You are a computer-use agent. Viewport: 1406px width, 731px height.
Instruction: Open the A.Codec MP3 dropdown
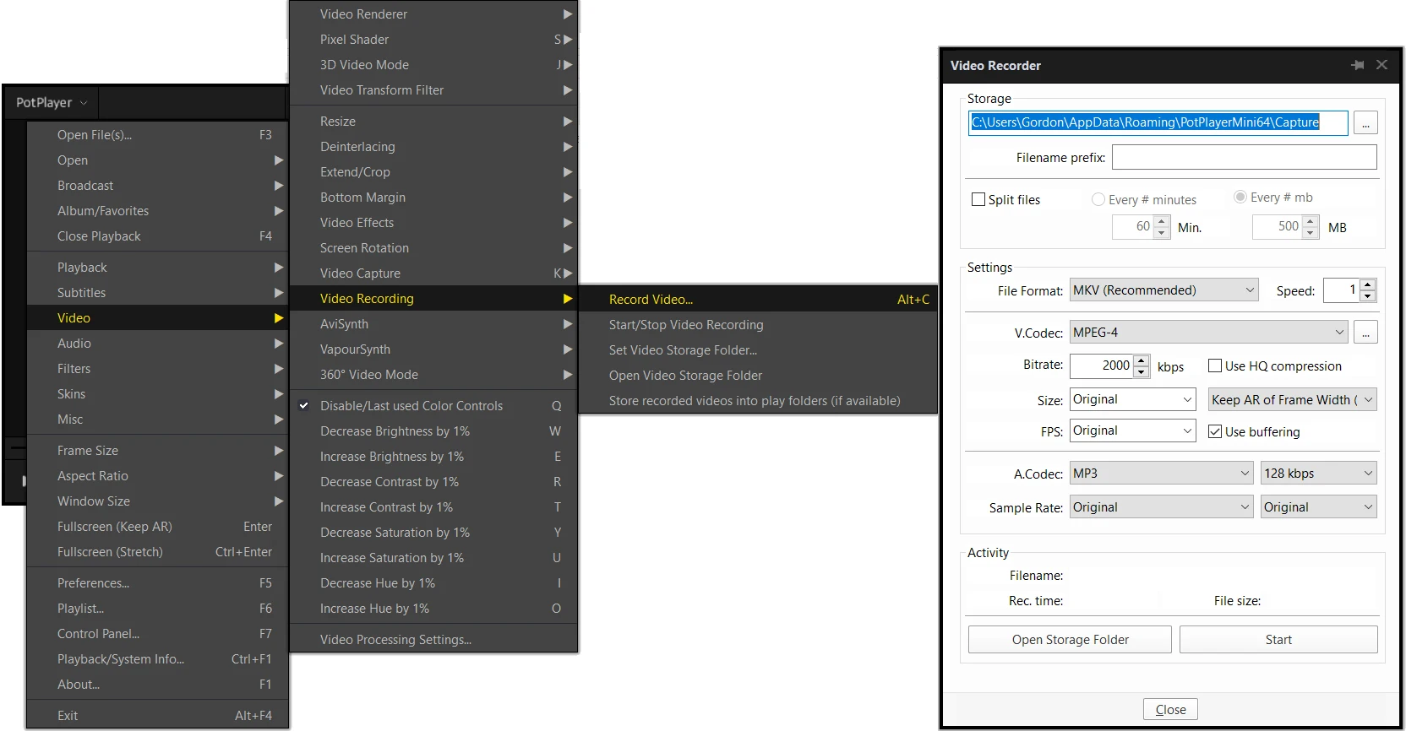tap(1162, 474)
